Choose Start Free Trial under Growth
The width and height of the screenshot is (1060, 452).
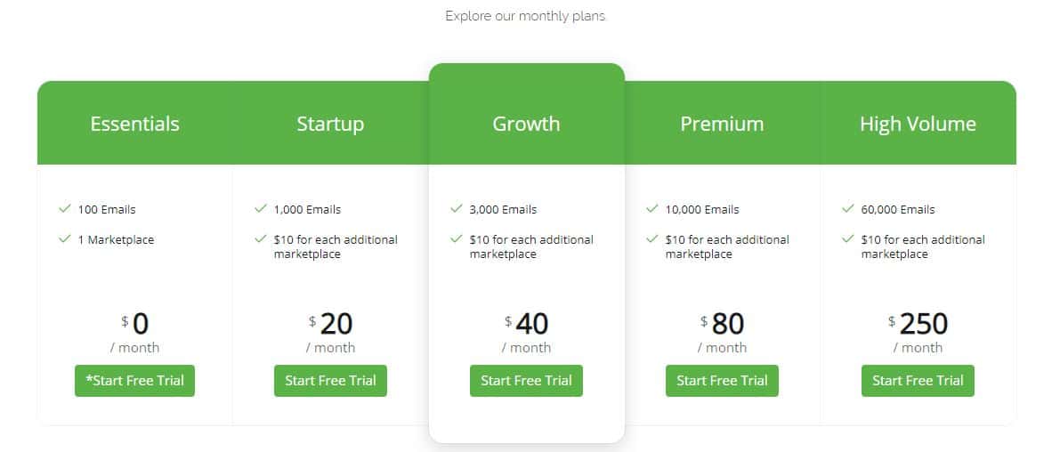(x=526, y=381)
